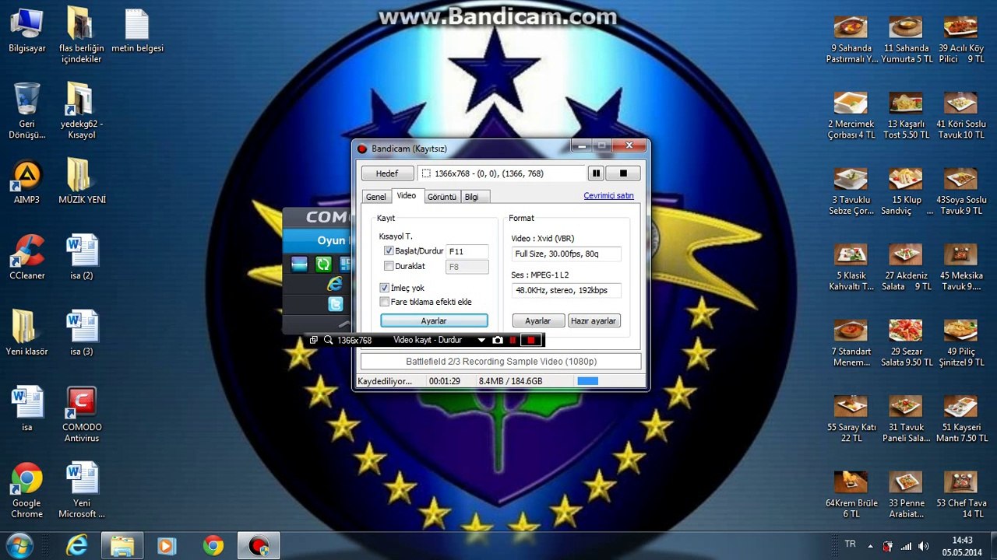Toggle the İmleç yok checkbox
The image size is (997, 560).
[384, 288]
